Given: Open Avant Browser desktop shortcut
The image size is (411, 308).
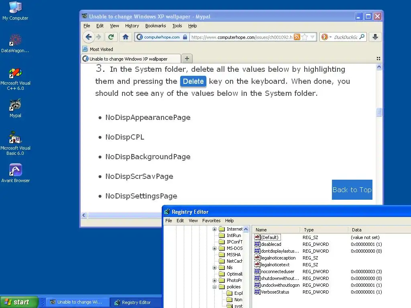Looking at the screenshot, I should point(15,173).
